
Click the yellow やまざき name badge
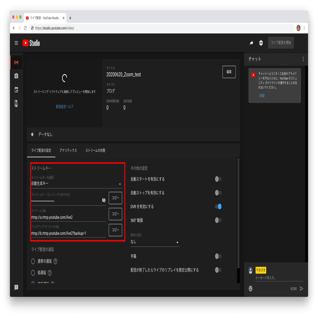pos(261,270)
